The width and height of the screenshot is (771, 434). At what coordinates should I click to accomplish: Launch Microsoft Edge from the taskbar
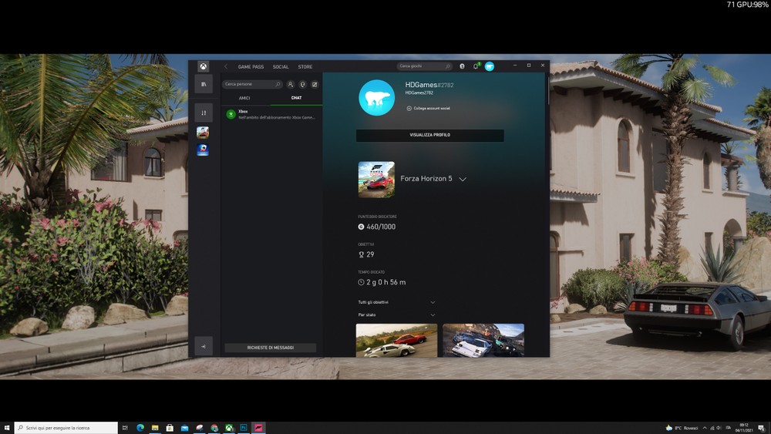[140, 428]
